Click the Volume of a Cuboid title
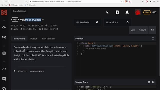The height and width of the screenshot is (90, 160). coord(30,20)
